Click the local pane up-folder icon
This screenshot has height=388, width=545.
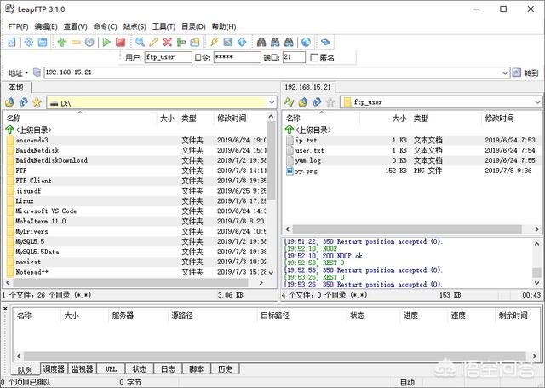pyautogui.click(x=9, y=102)
